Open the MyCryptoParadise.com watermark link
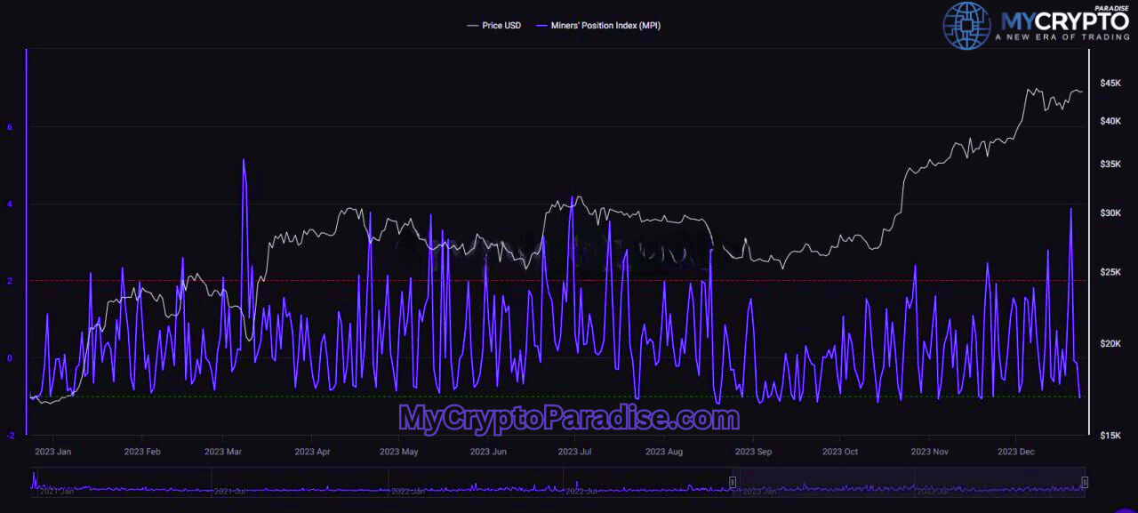 pyautogui.click(x=569, y=417)
